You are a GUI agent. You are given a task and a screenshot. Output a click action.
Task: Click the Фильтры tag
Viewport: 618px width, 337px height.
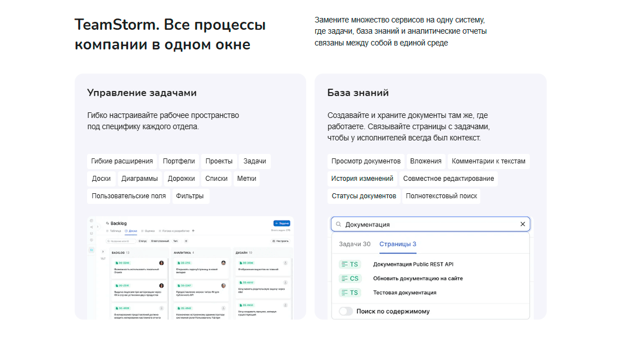[x=190, y=196]
